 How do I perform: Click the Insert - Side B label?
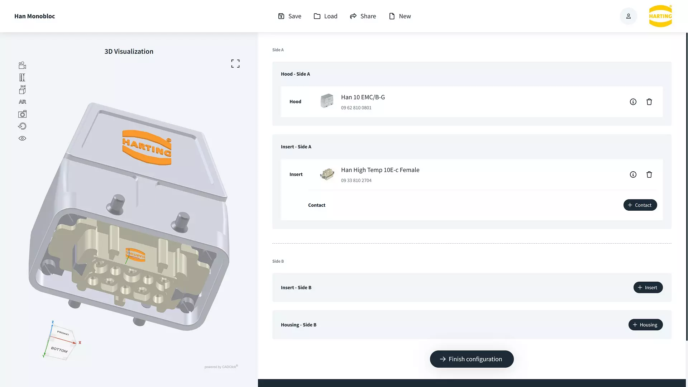[x=296, y=288]
